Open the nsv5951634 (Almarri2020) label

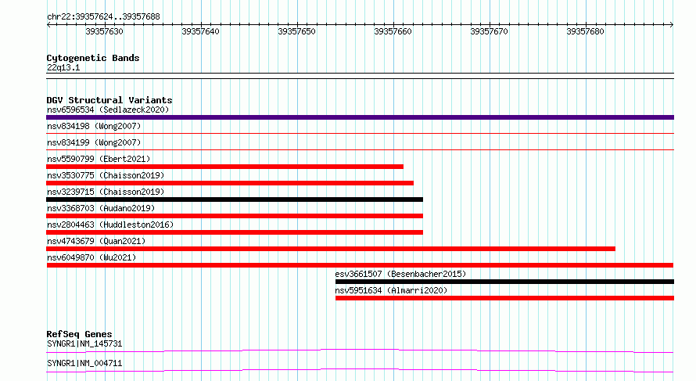point(391,290)
